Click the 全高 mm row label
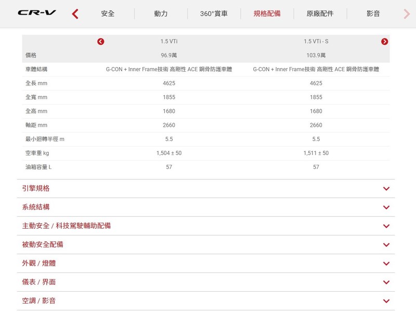This screenshot has width=416, height=312. pyautogui.click(x=36, y=111)
